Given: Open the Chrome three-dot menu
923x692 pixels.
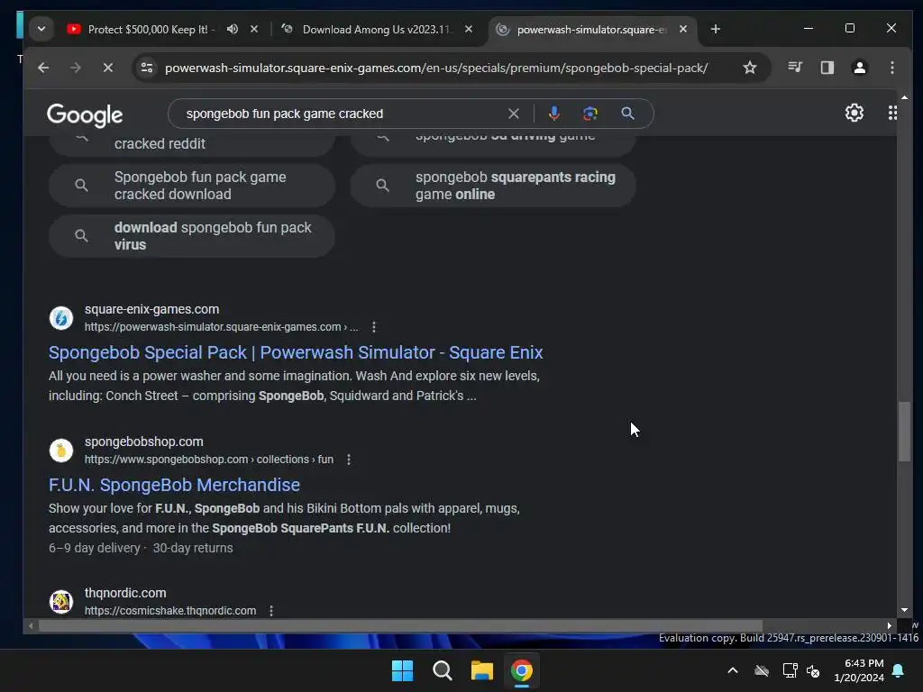Looking at the screenshot, I should [891, 68].
